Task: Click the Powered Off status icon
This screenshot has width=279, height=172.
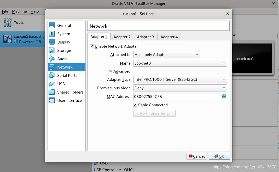Action: coord(16,41)
